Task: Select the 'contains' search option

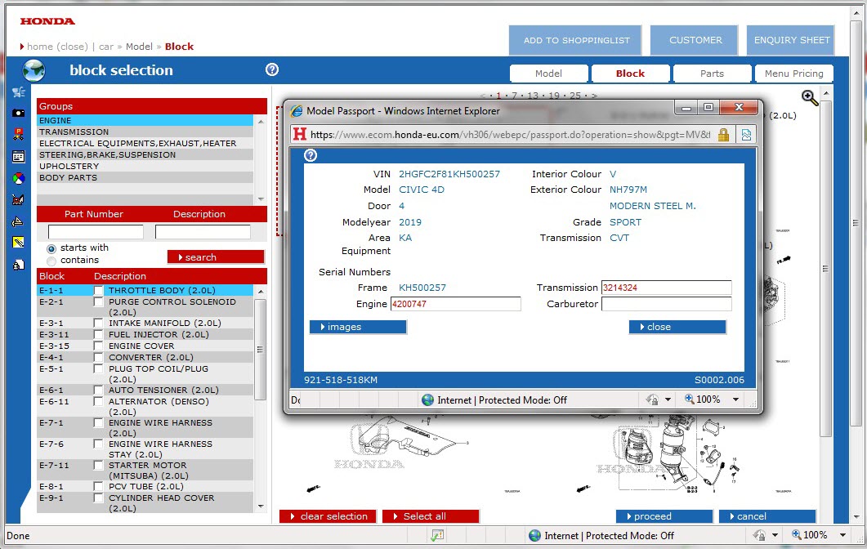Action: click(x=52, y=261)
